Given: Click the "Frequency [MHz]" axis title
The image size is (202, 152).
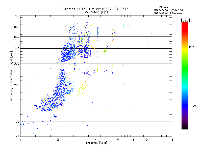Looking at the screenshot, I should [x=96, y=143].
